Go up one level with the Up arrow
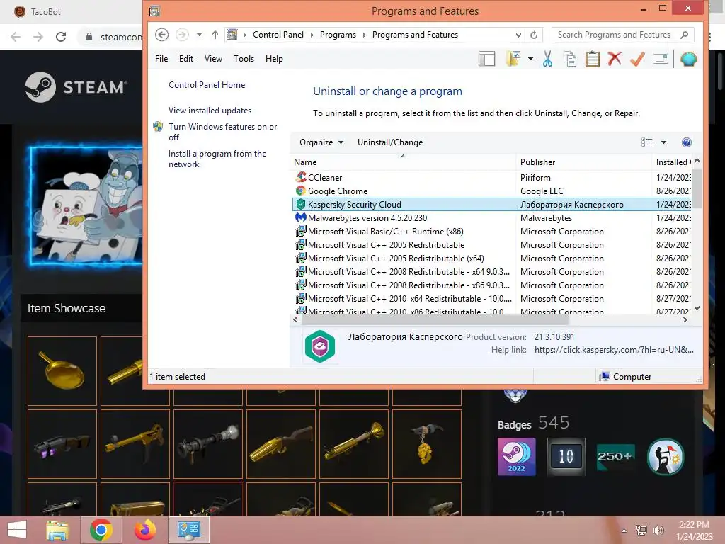Viewport: 725px width, 544px height. (x=215, y=35)
